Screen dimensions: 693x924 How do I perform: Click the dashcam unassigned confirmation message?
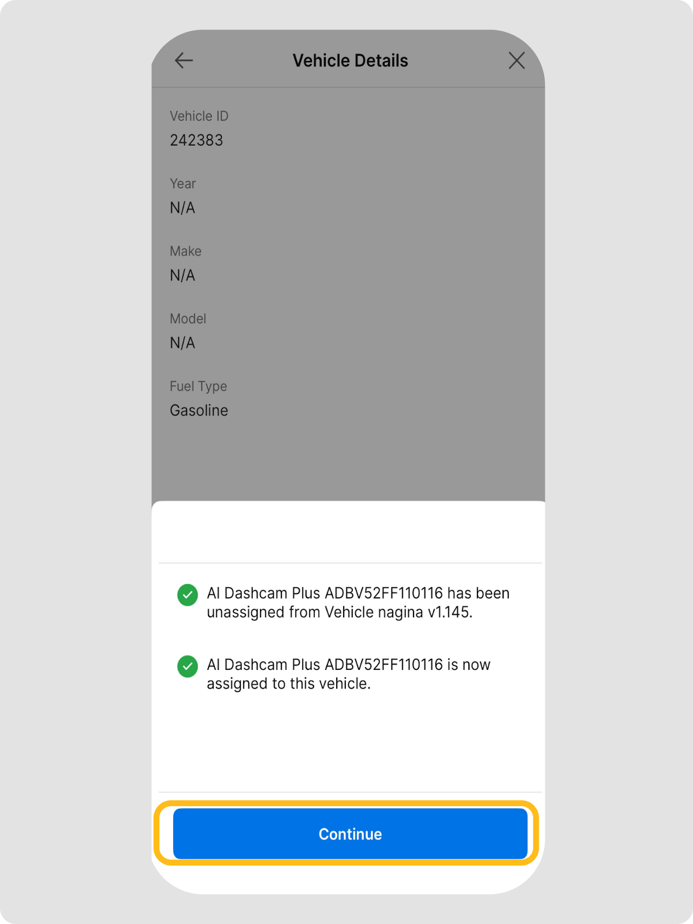(x=357, y=603)
